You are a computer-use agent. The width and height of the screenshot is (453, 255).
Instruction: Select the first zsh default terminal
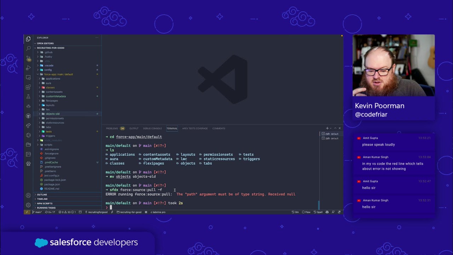[x=331, y=134]
